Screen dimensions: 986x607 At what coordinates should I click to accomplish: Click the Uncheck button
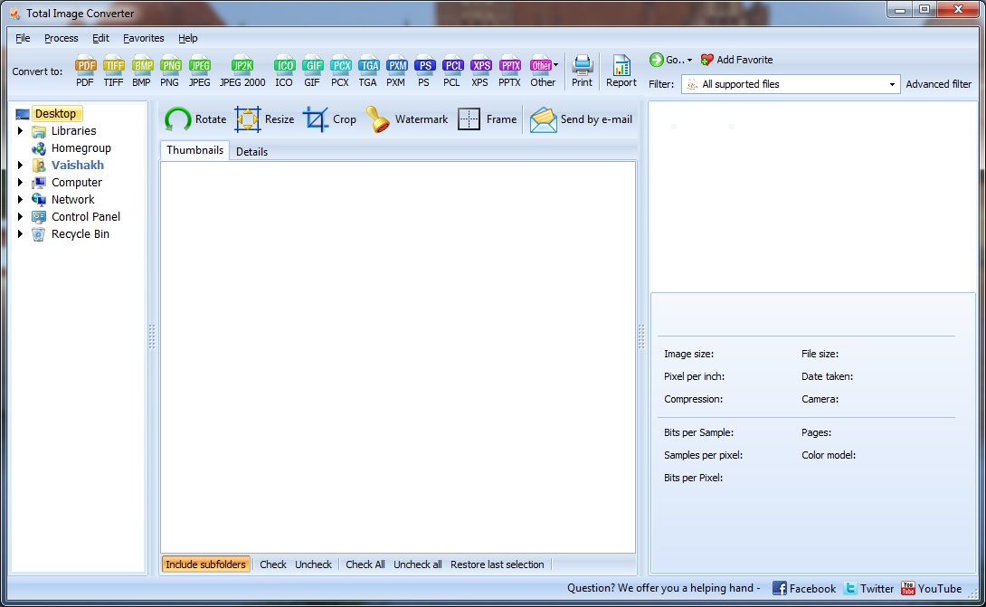(x=313, y=564)
